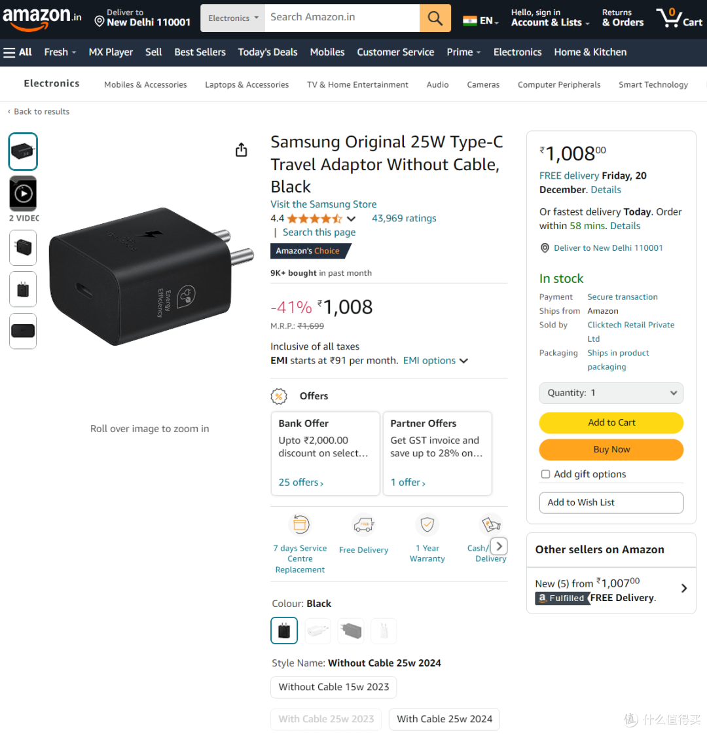Click the next arrow in feature icons row
Viewport: 707px width, 734px height.
click(x=499, y=546)
